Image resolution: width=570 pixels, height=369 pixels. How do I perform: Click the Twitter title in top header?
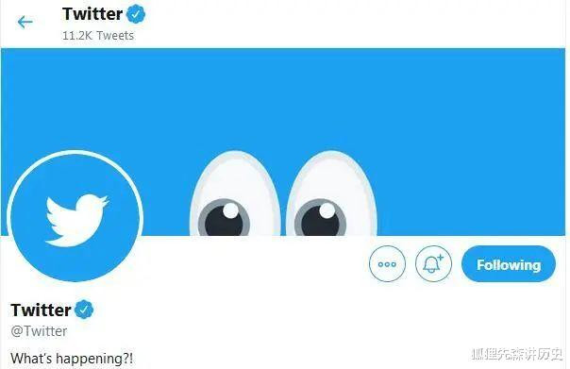(x=92, y=14)
